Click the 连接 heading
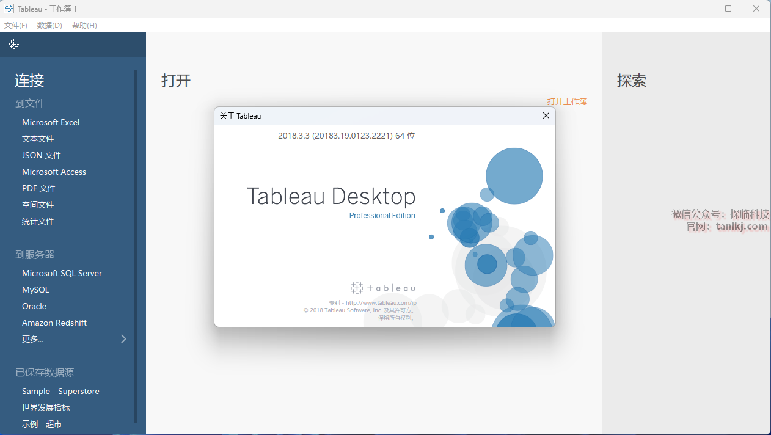Viewport: 771px width, 435px height. coord(29,81)
